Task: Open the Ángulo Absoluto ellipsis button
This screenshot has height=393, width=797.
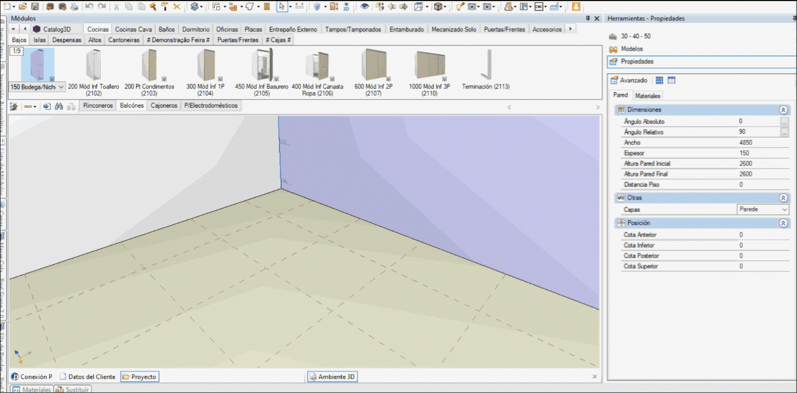Action: [x=784, y=121]
